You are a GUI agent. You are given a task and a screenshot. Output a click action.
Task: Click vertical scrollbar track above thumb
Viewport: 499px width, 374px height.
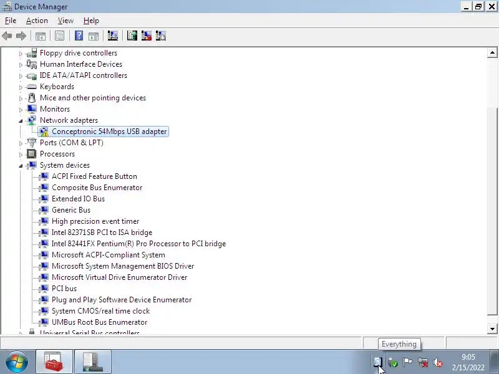tap(492, 83)
